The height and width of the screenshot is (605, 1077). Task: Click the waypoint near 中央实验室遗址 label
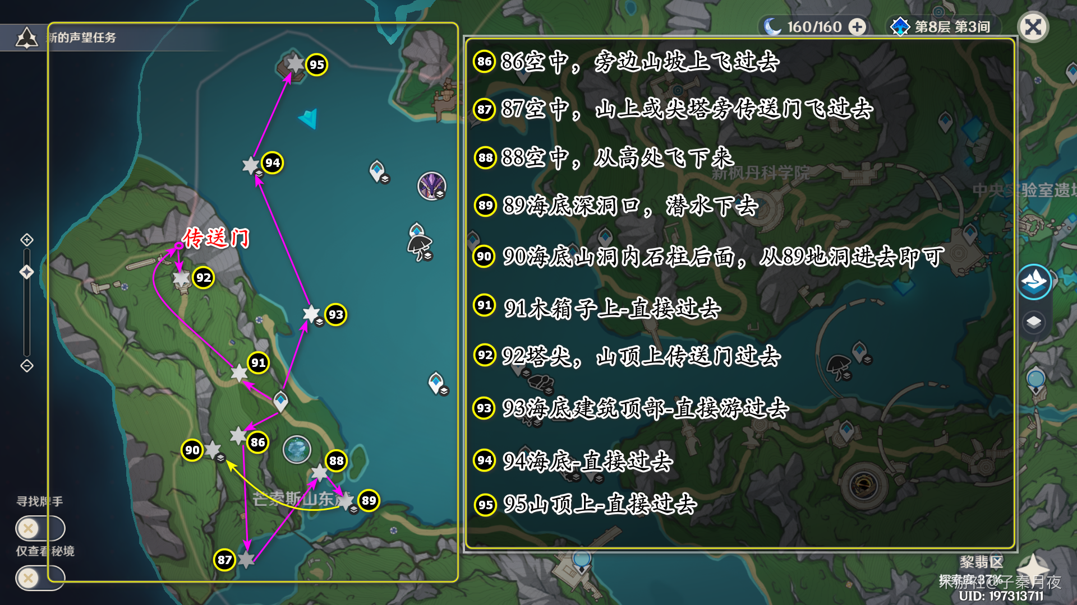pos(970,233)
